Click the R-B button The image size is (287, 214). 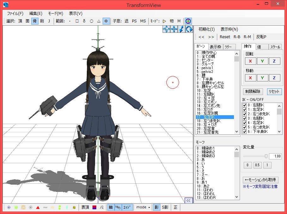click(x=237, y=37)
